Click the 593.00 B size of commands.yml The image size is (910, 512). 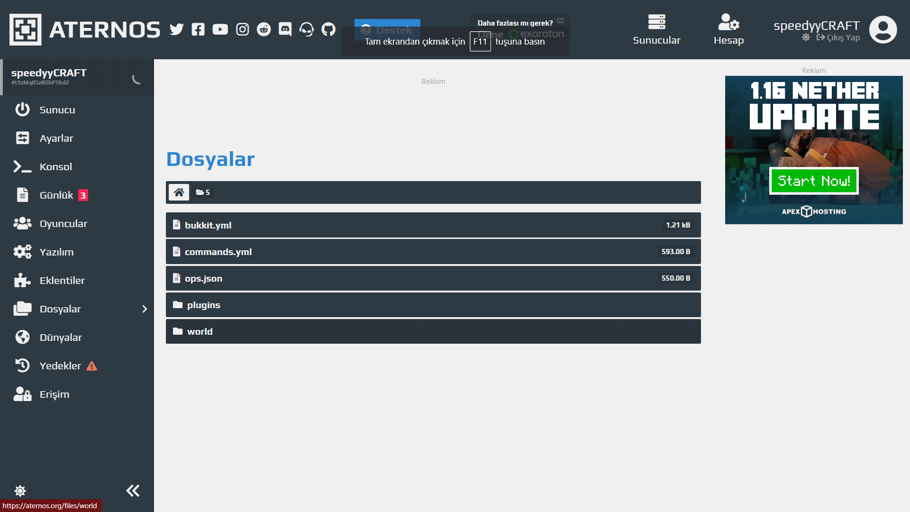point(676,252)
